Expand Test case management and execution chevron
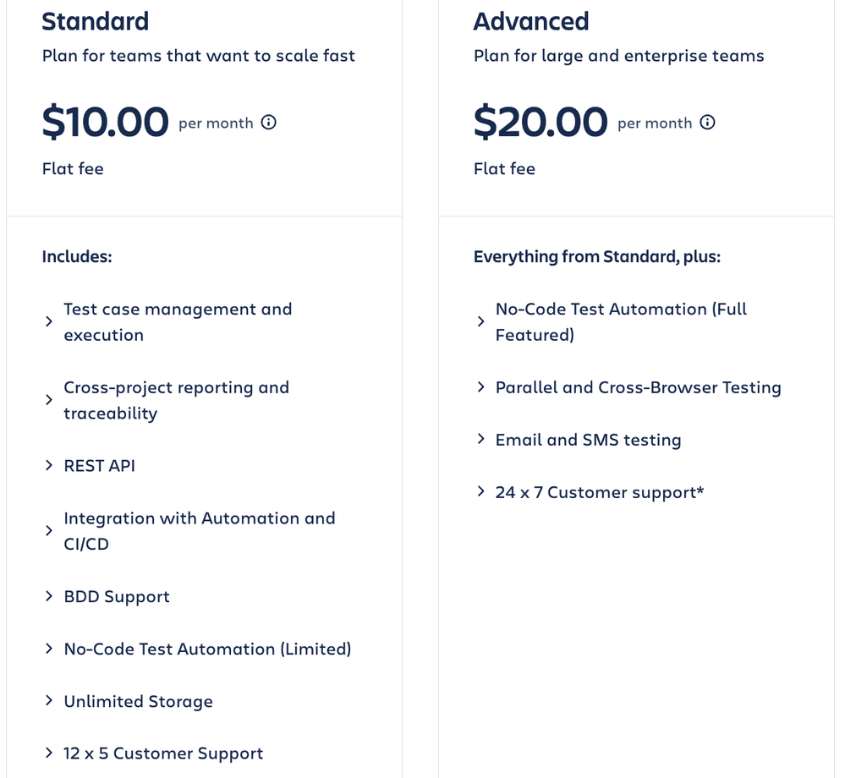This screenshot has width=845, height=778. [49, 322]
